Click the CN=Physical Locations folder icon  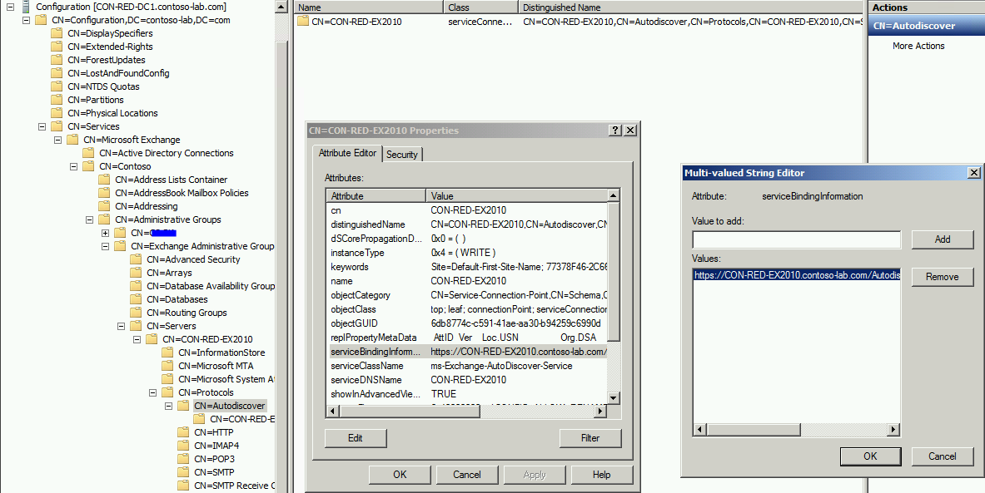57,113
